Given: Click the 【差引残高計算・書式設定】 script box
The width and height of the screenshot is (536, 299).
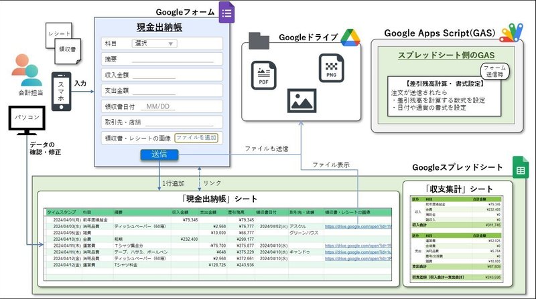Looking at the screenshot, I should pos(444,96).
